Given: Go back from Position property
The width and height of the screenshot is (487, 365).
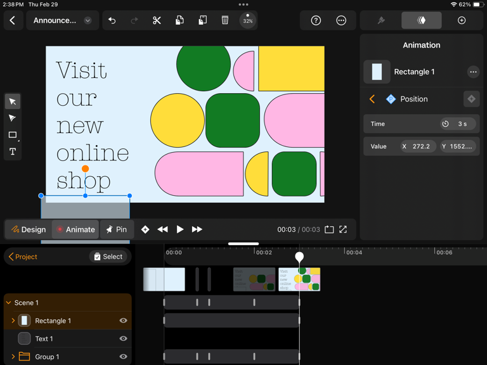Looking at the screenshot, I should pyautogui.click(x=372, y=99).
